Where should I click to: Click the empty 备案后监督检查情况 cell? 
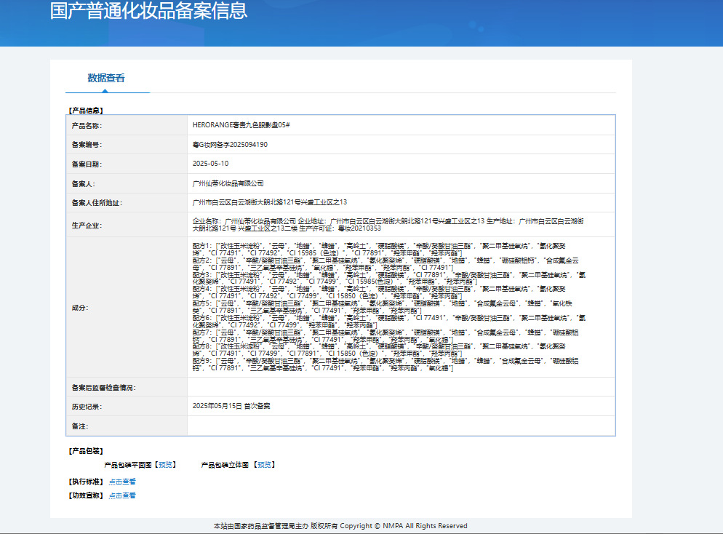click(x=402, y=387)
